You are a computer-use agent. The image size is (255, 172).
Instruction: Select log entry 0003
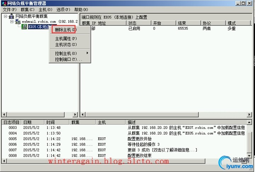coord(124,128)
